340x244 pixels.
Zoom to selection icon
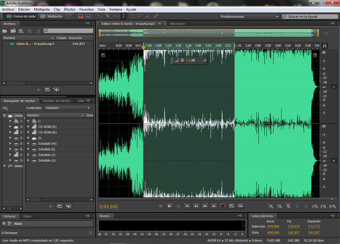(333, 206)
